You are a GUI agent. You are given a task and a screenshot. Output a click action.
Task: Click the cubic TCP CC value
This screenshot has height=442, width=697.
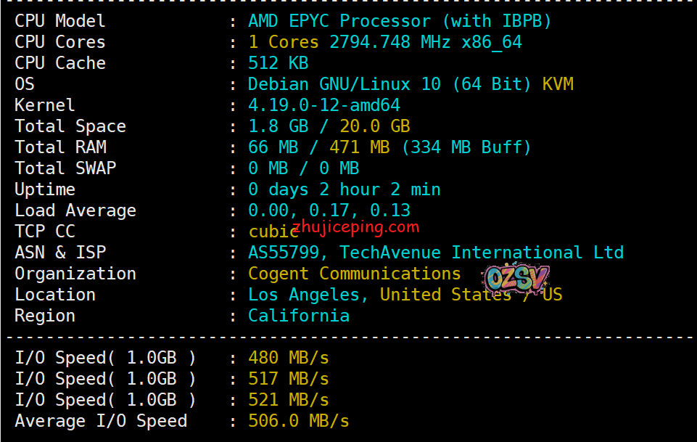pyautogui.click(x=273, y=232)
